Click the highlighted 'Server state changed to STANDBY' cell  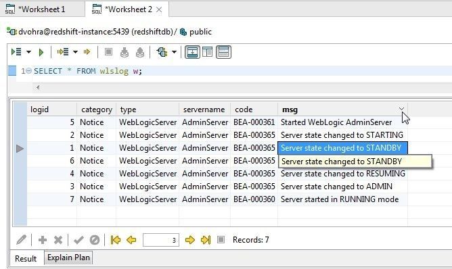click(343, 148)
